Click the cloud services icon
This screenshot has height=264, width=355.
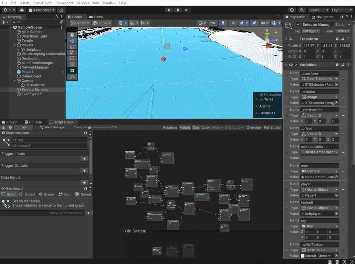point(22,10)
